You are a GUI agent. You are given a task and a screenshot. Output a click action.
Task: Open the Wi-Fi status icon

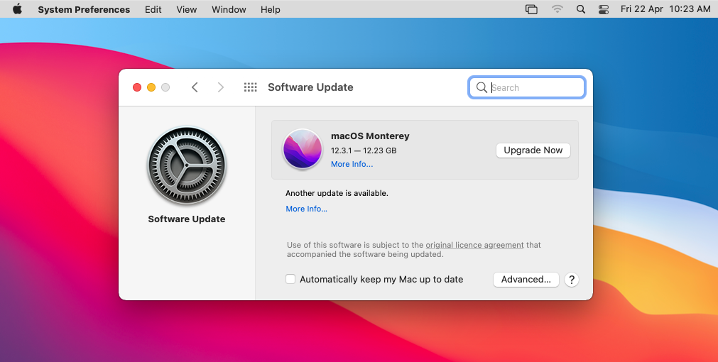pos(557,9)
